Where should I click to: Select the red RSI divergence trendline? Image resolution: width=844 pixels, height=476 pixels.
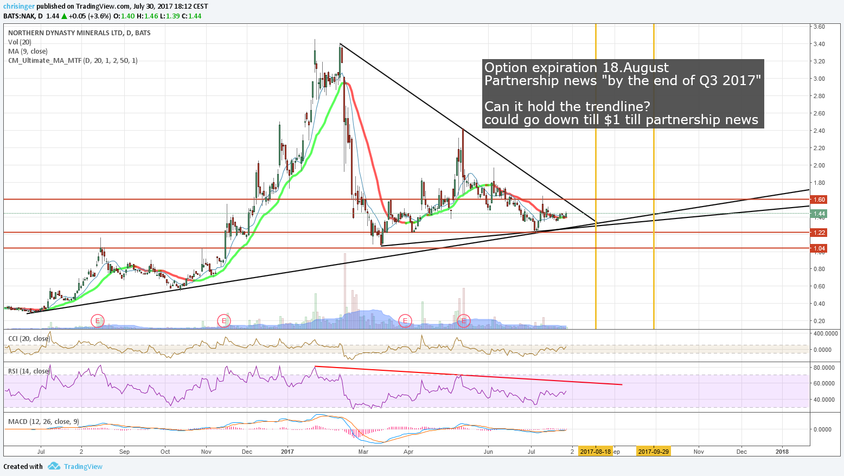coord(468,376)
